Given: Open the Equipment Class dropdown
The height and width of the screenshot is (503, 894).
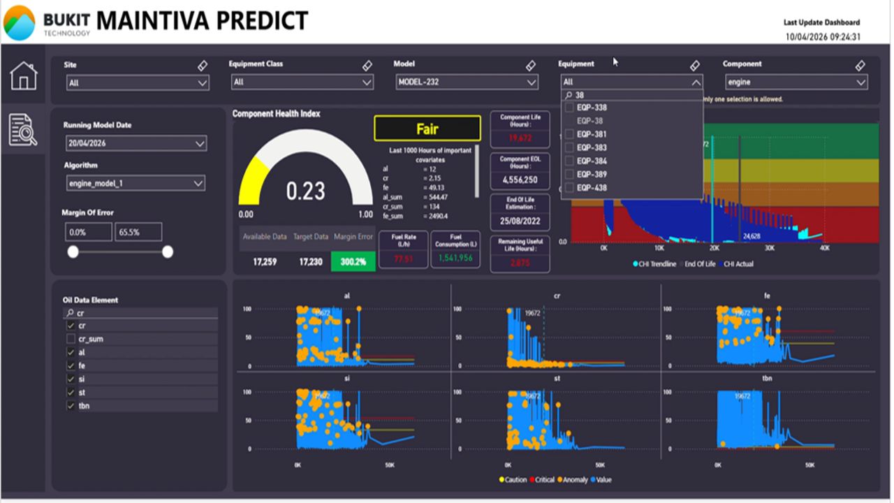Looking at the screenshot, I should 302,82.
